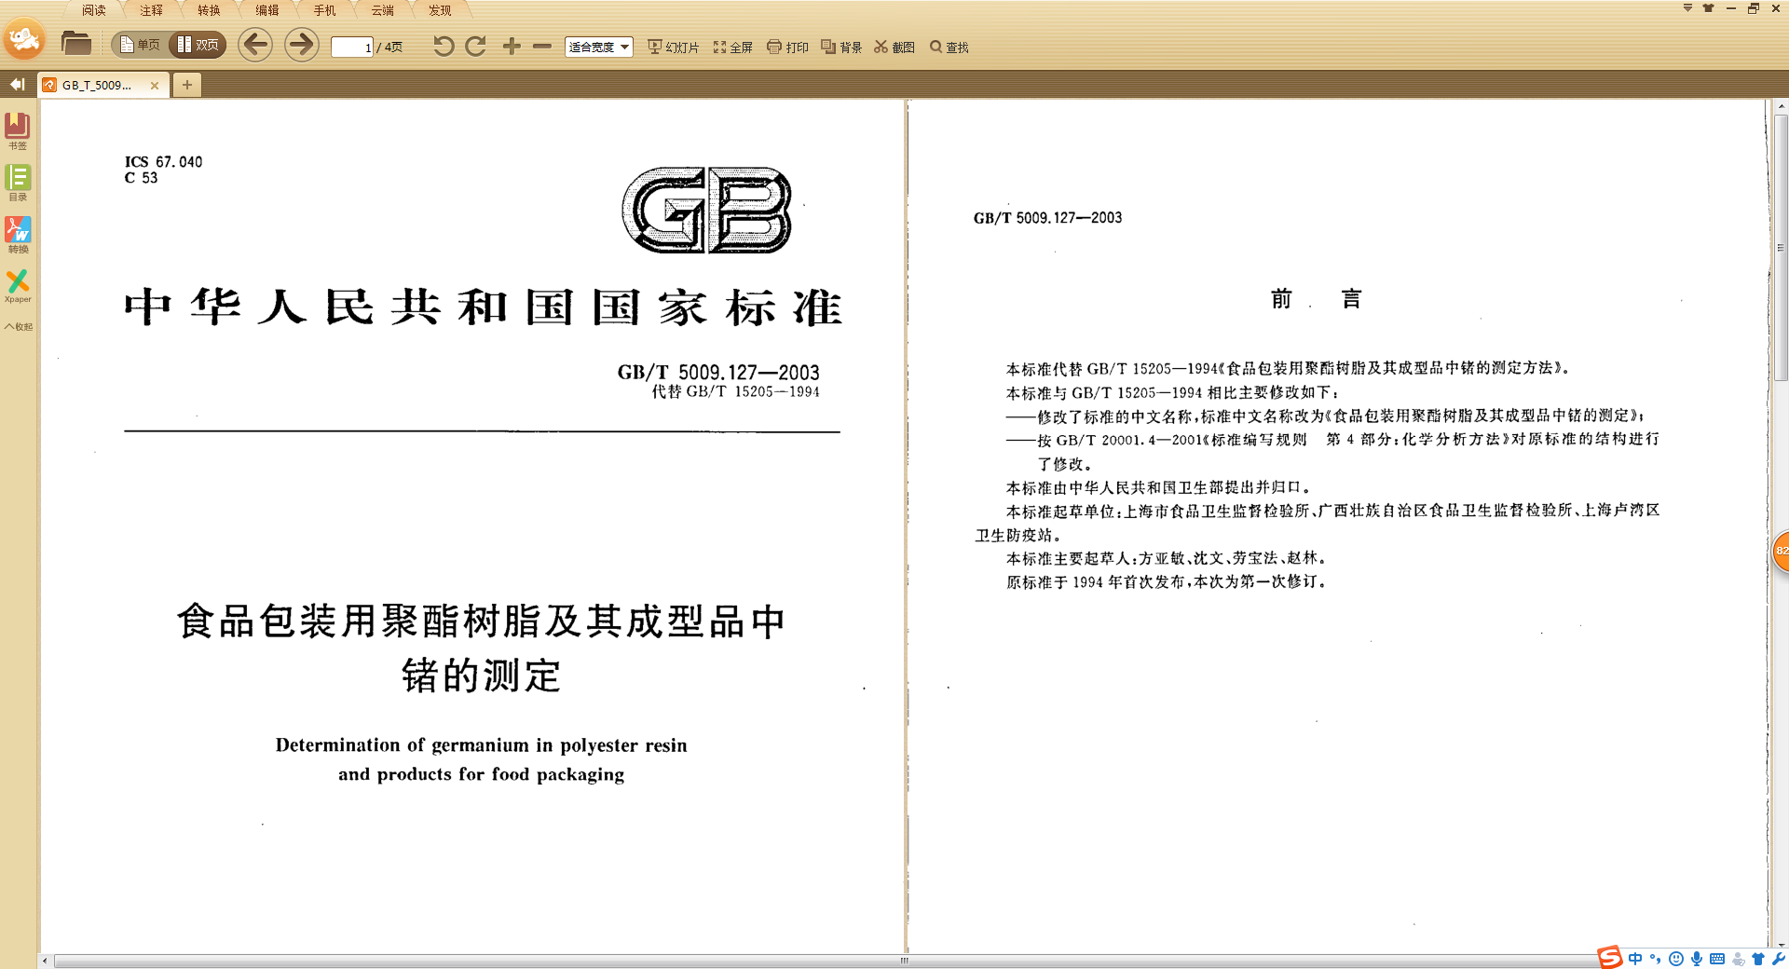Go to the next page with forward arrow
The height and width of the screenshot is (969, 1789).
coord(301,45)
